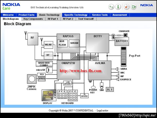Viewport: 157px width, 118px height.
Task: Open the Welcome tab
Action: coord(8,15)
